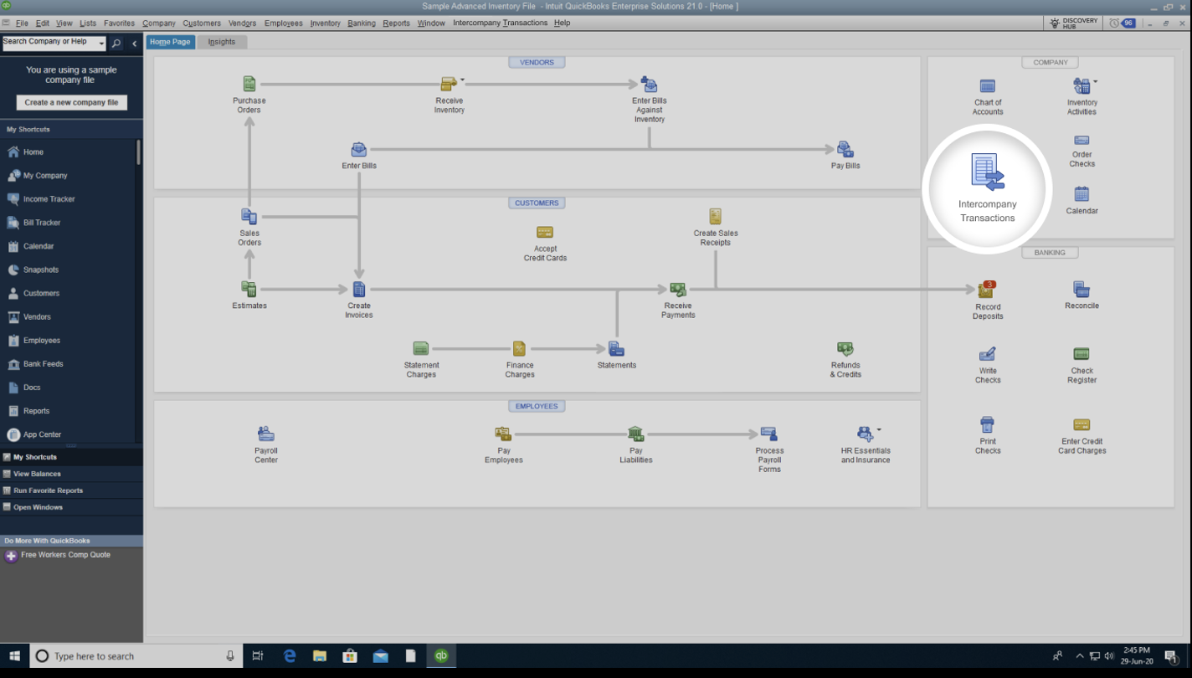Open the Pay Bills icon
The width and height of the screenshot is (1192, 678).
coord(845,150)
